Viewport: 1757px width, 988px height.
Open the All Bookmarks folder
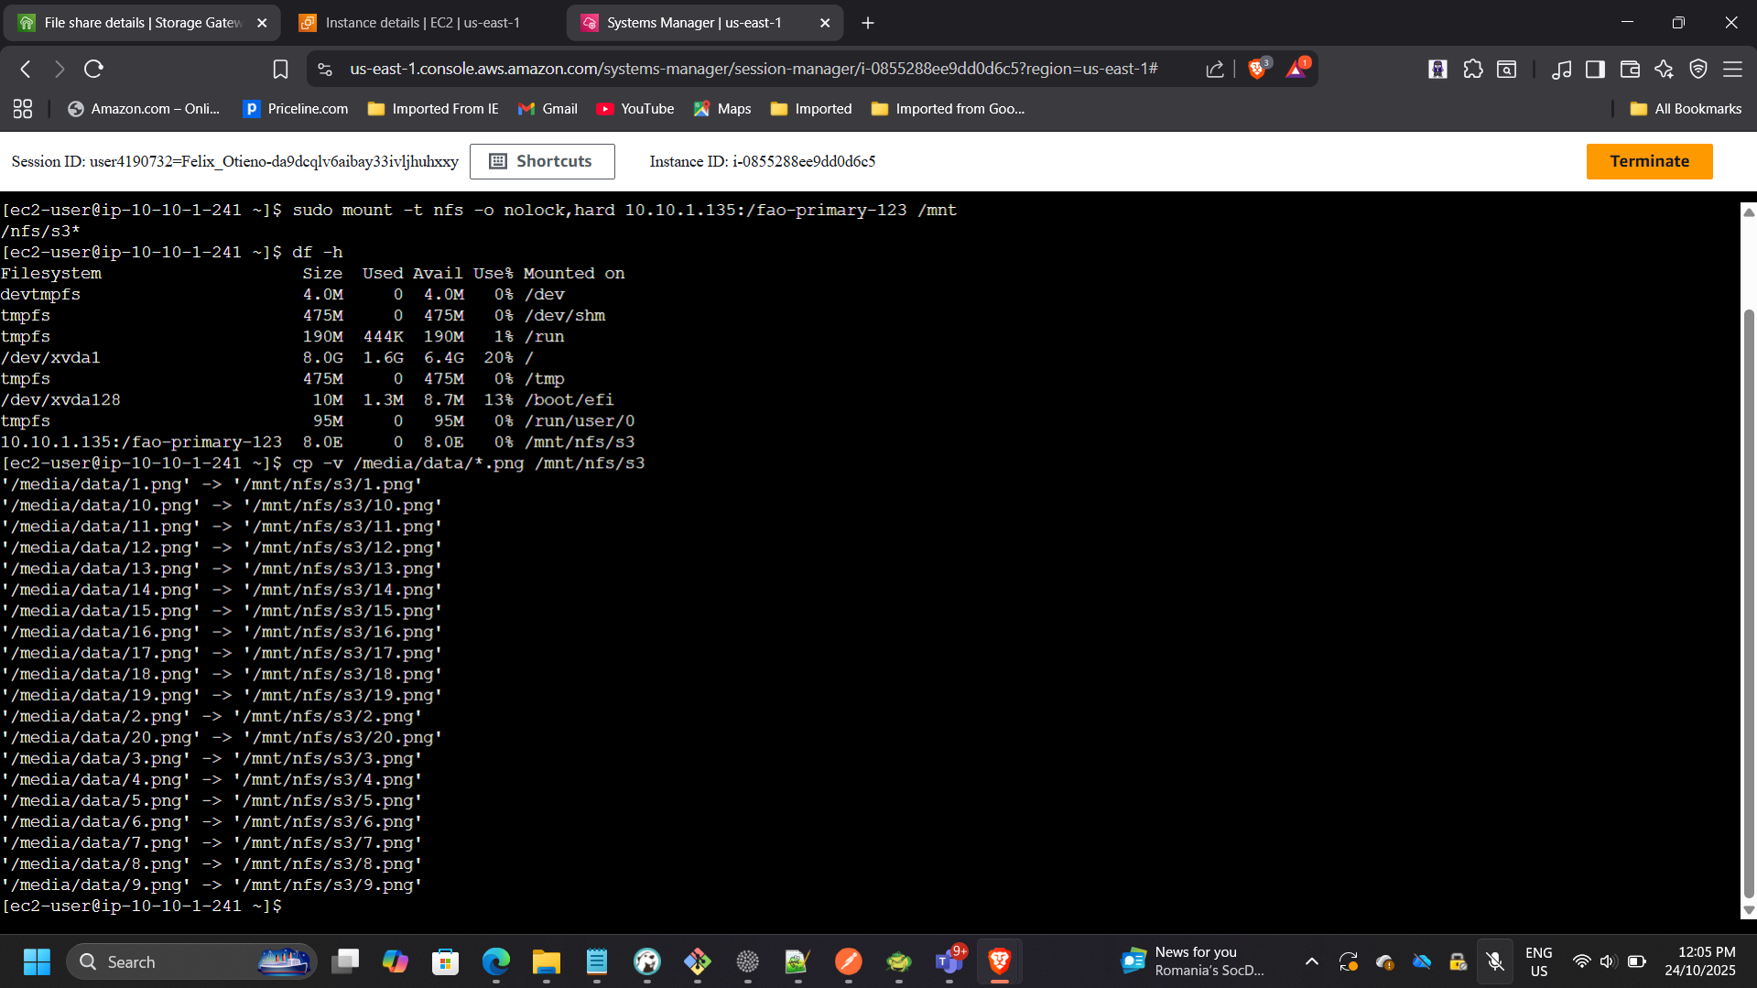[x=1685, y=108]
